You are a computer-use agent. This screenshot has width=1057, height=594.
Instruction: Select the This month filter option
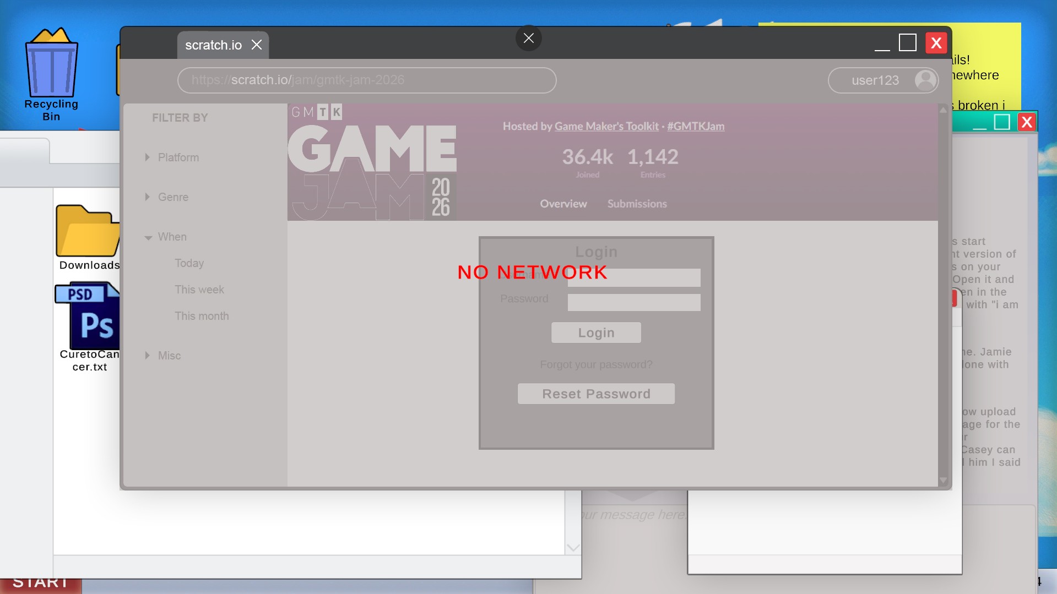[202, 316]
